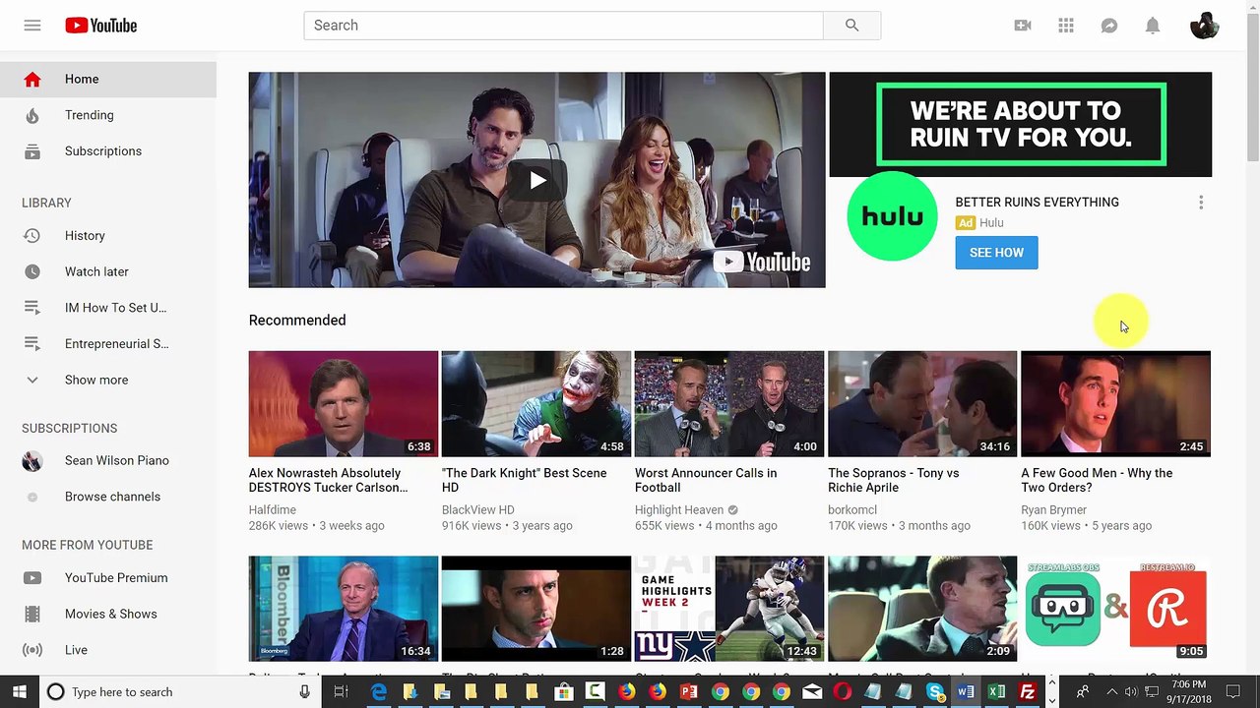Click the BlackView HD channel name
The width and height of the screenshot is (1260, 708).
click(x=478, y=510)
